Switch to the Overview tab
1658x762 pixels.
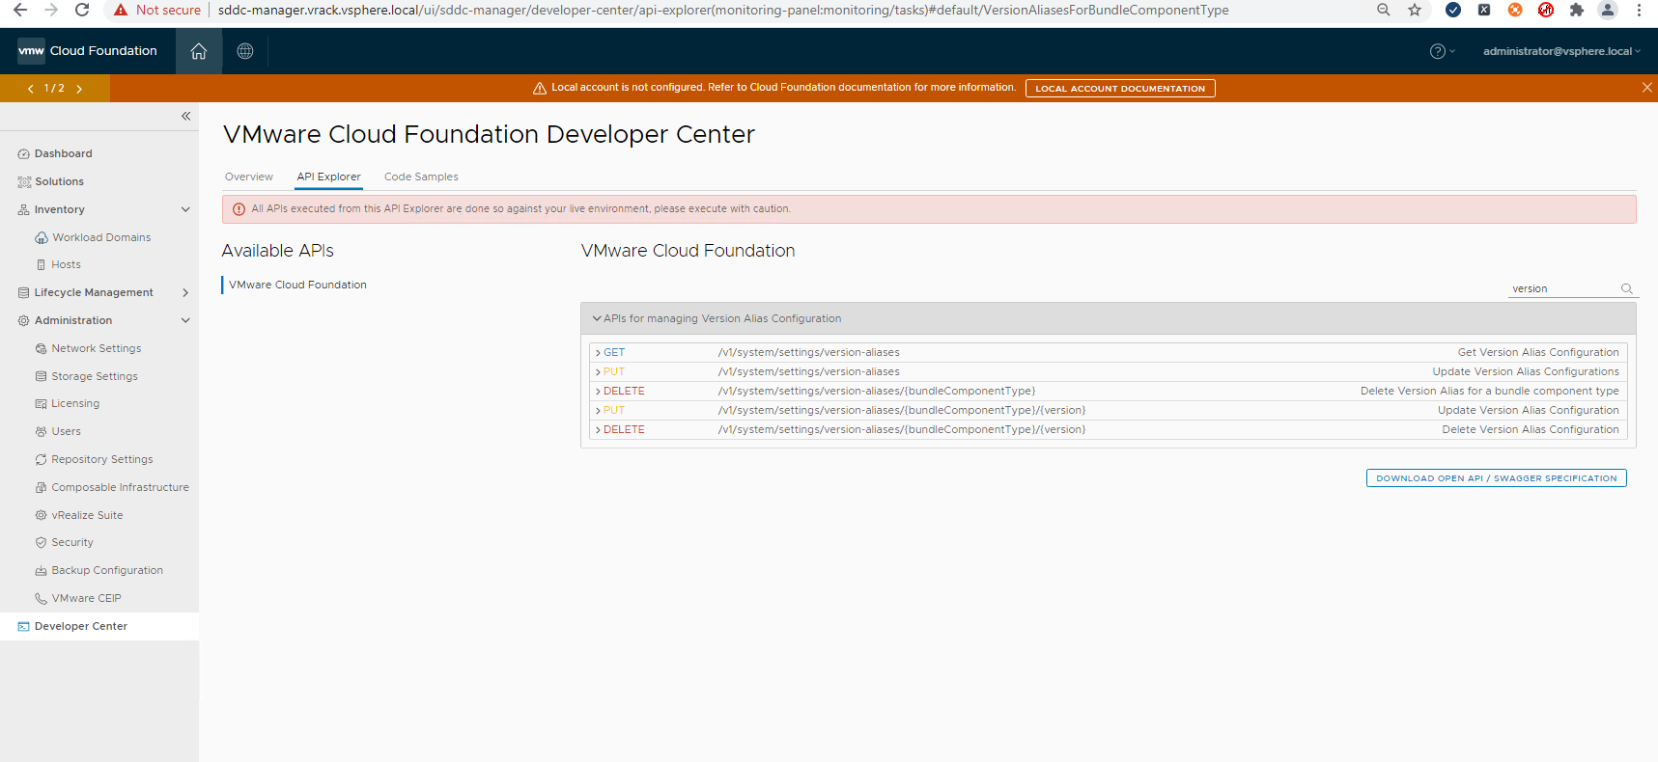tap(249, 177)
